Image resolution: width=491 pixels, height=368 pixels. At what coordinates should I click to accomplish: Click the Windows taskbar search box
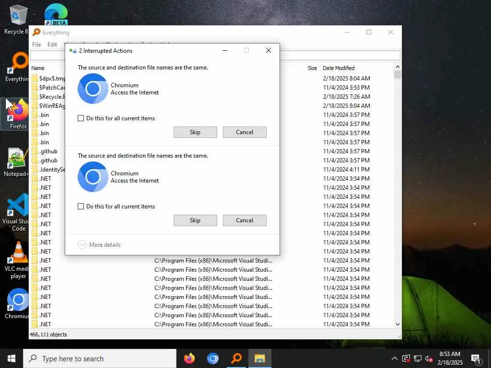coord(100,358)
